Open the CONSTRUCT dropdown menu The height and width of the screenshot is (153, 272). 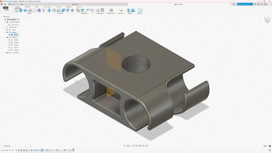pos(111,13)
